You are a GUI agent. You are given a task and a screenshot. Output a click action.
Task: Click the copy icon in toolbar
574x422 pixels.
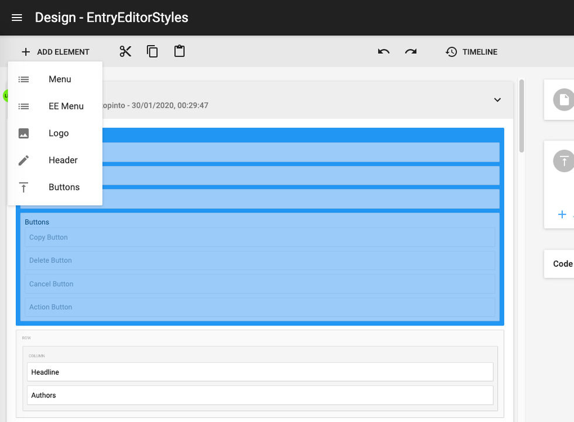coord(152,52)
